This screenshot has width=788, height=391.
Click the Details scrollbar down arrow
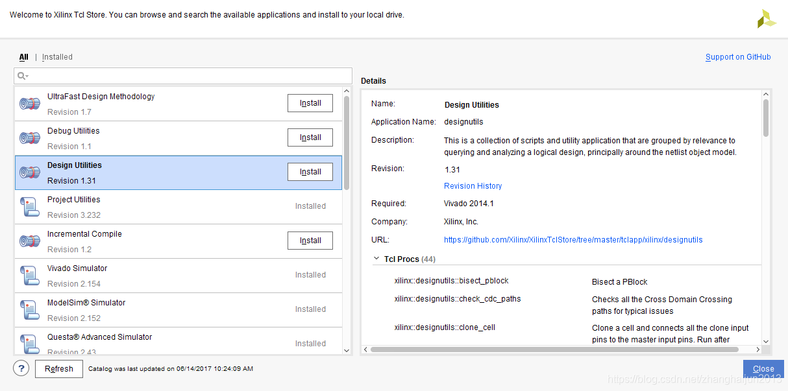[x=766, y=341]
